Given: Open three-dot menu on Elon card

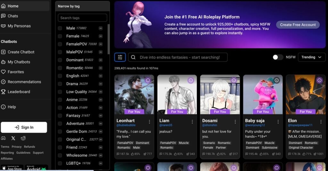Looking at the screenshot, I should [321, 122].
